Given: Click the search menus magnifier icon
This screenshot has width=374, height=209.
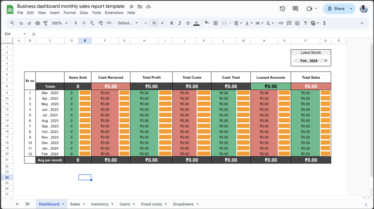Looking at the screenshot, I should (12, 23).
